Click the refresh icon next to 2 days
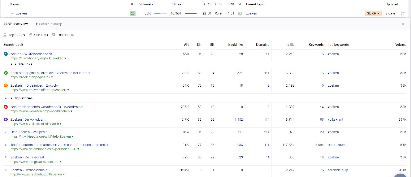Image resolution: width=411 pixels, height=177 pixels. [403, 14]
